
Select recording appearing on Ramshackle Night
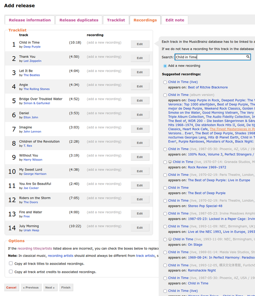tap(165, 265)
